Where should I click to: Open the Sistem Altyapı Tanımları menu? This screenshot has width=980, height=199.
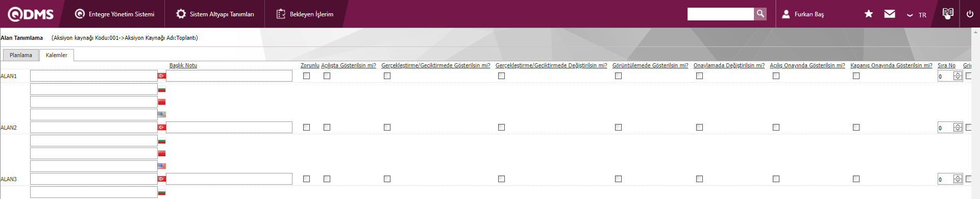(215, 14)
